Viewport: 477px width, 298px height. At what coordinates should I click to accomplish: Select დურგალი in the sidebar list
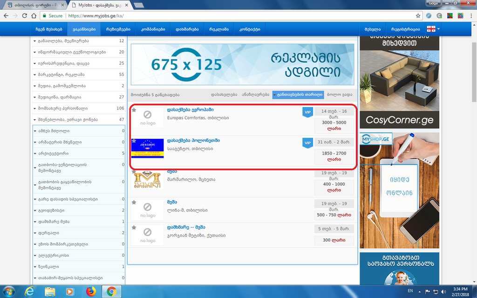click(x=48, y=233)
